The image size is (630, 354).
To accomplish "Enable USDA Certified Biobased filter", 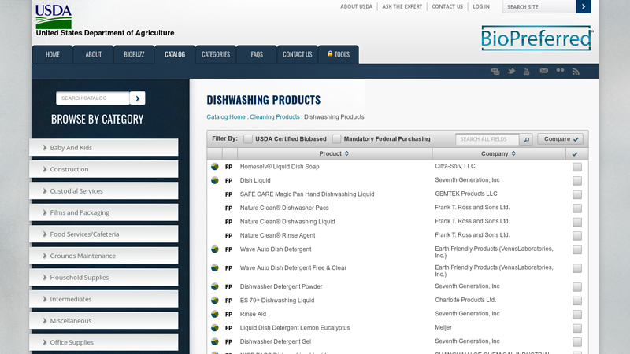I will pos(248,139).
